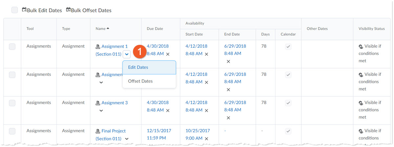Click the Bulk Edit Dates calendar icon

coord(24,10)
